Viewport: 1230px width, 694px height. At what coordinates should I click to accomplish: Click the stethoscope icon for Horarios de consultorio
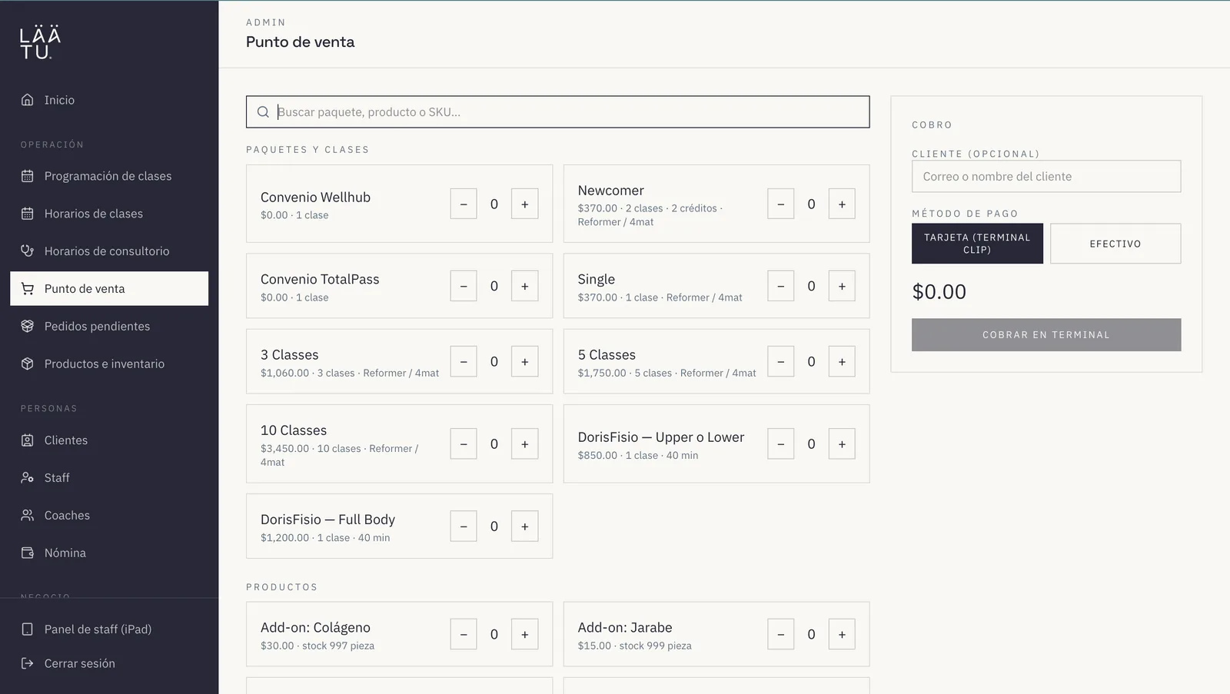tap(28, 251)
